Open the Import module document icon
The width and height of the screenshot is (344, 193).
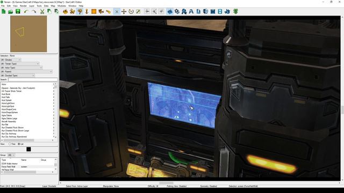pyautogui.click(x=198, y=12)
